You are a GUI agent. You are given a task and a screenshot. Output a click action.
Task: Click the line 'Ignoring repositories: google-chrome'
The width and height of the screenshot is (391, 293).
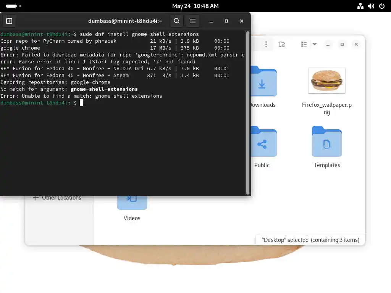tap(55, 82)
